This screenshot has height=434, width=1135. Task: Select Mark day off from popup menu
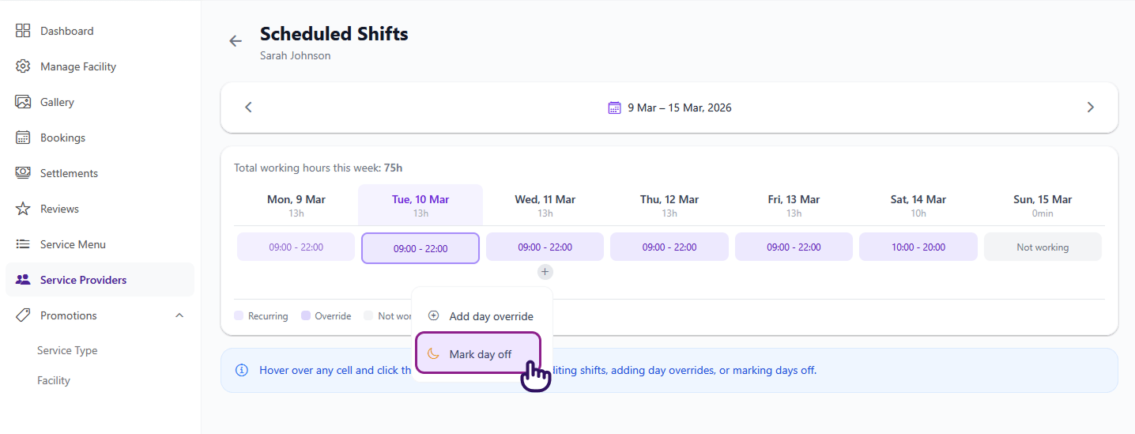[477, 354]
